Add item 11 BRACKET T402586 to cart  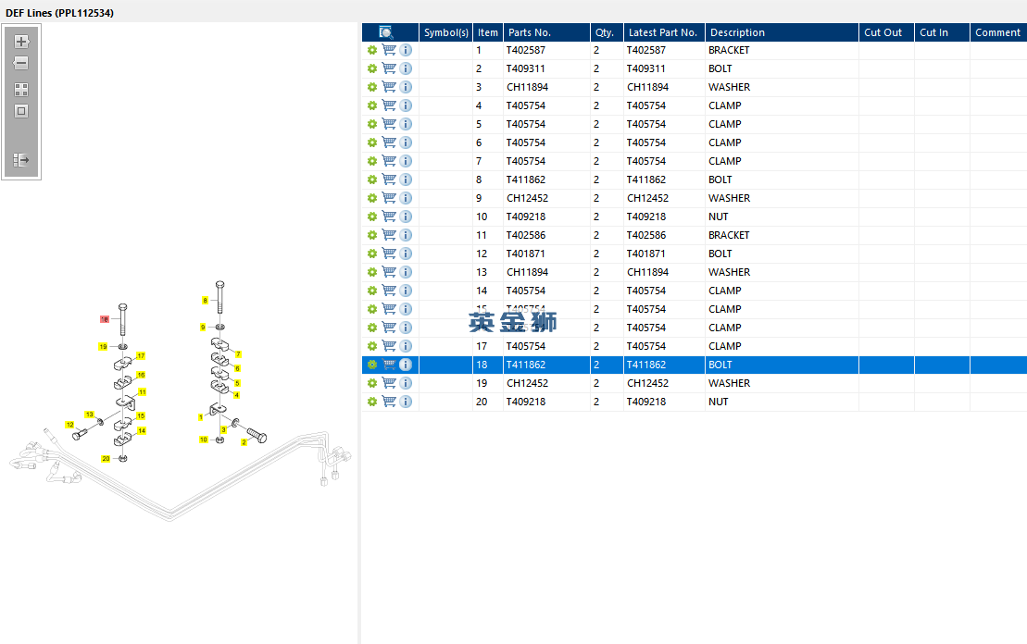[389, 235]
